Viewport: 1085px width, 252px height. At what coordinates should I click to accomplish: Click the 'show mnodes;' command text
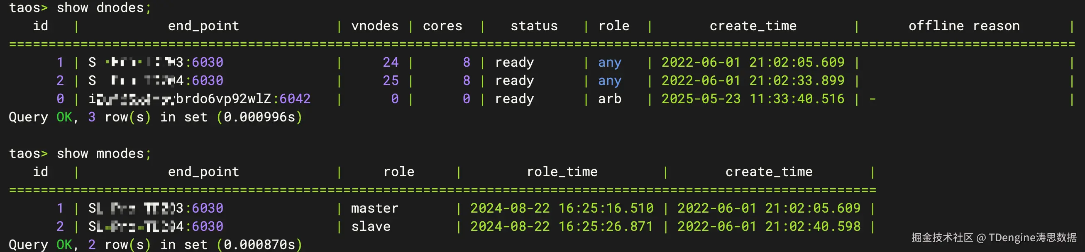coord(103,153)
